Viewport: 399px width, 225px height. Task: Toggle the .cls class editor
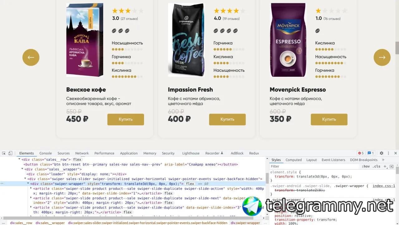pyautogui.click(x=377, y=166)
